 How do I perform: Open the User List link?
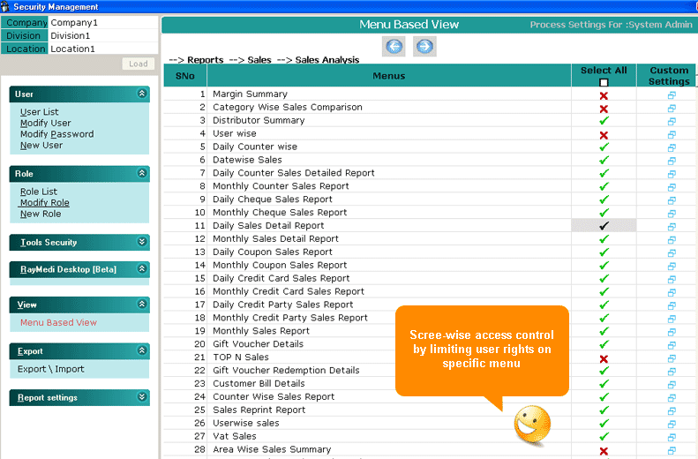tap(39, 112)
